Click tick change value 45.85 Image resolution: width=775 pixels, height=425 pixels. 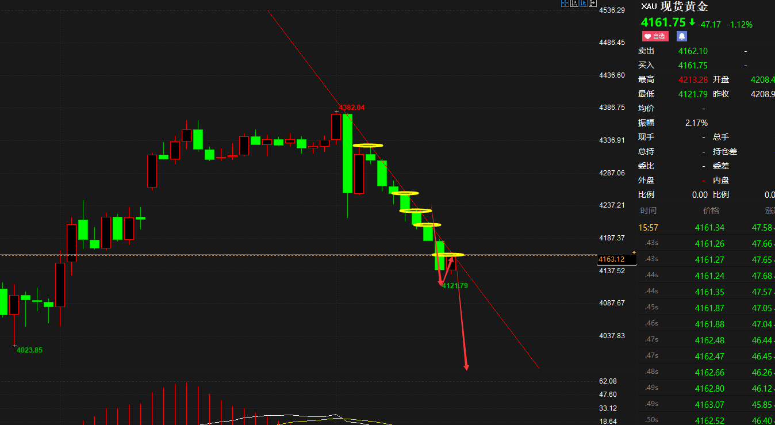[x=762, y=405]
